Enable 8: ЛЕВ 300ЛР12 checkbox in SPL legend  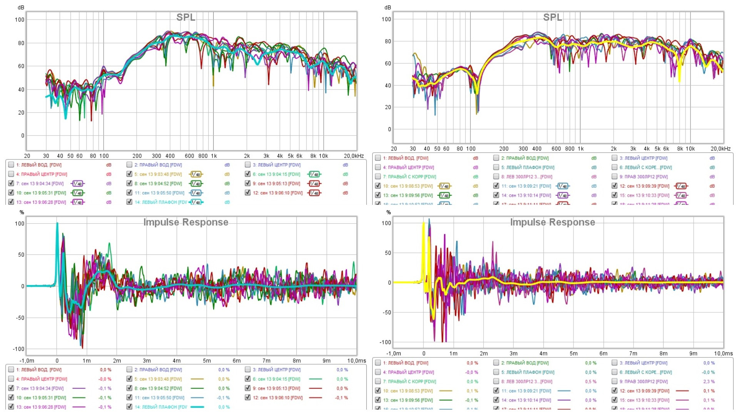(x=497, y=177)
